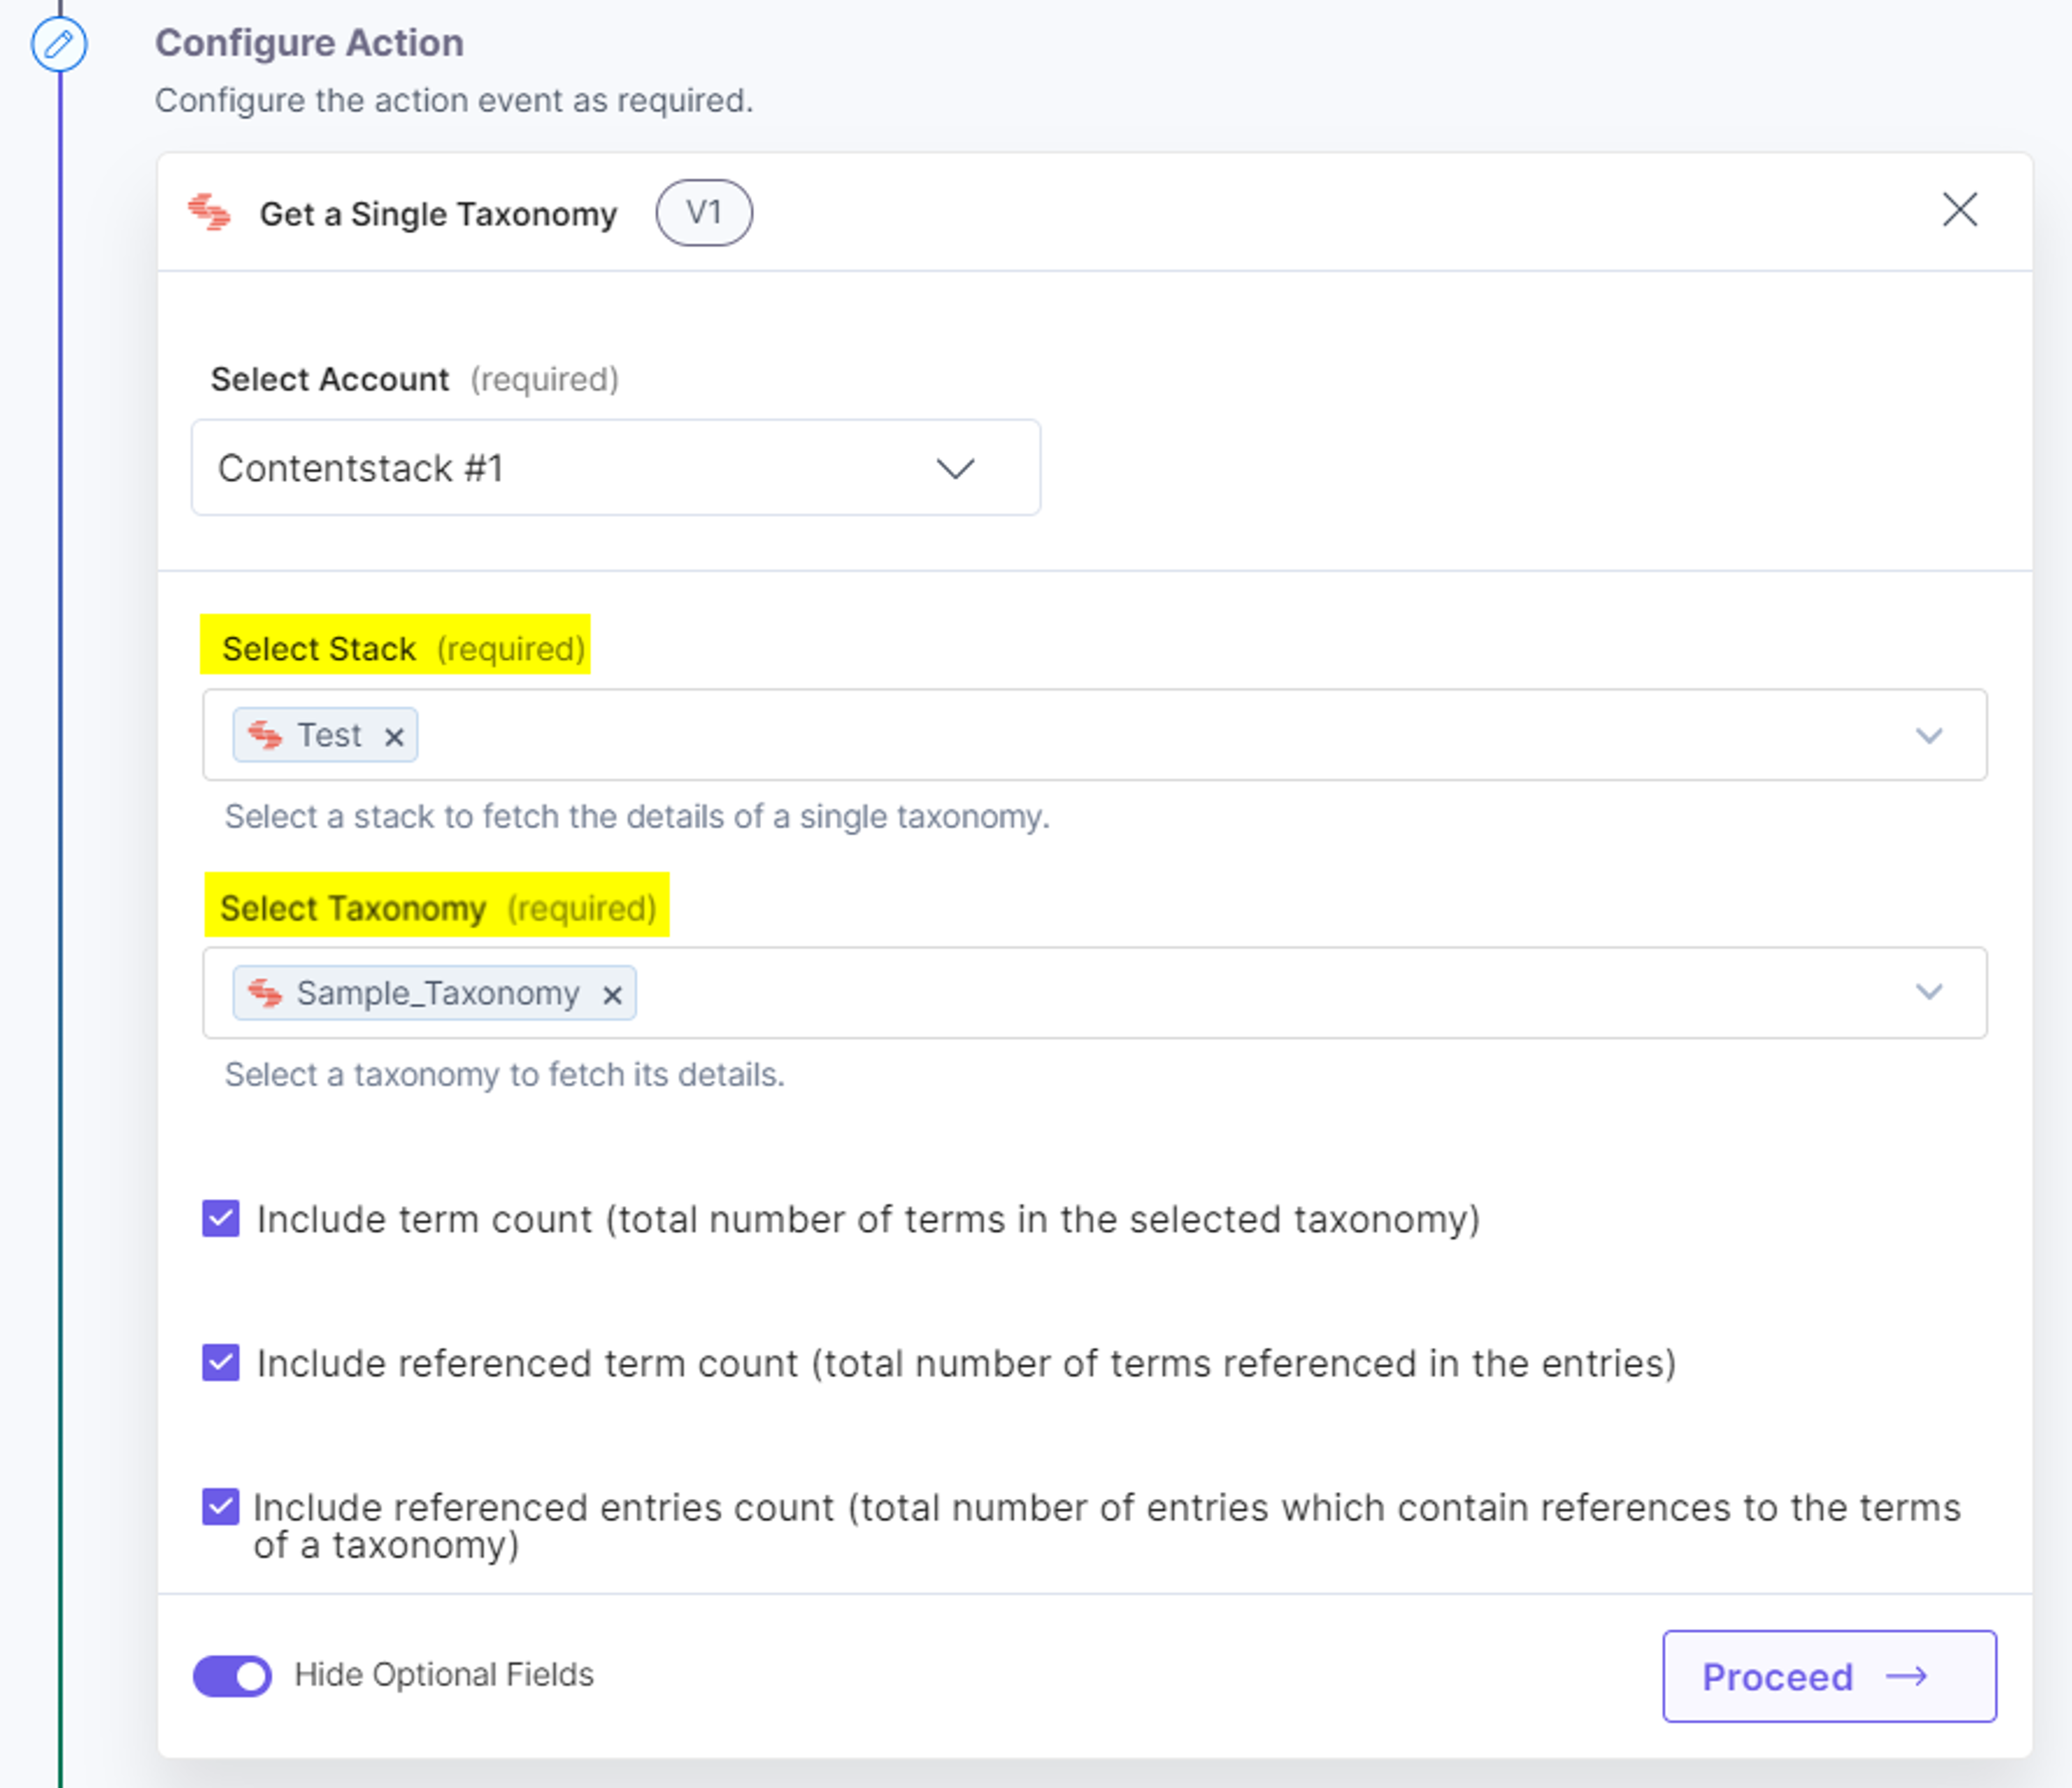
Task: Click the Select Stack label
Action: tap(319, 649)
